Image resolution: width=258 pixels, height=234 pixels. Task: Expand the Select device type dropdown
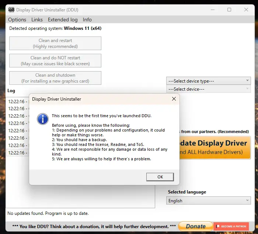click(209, 81)
